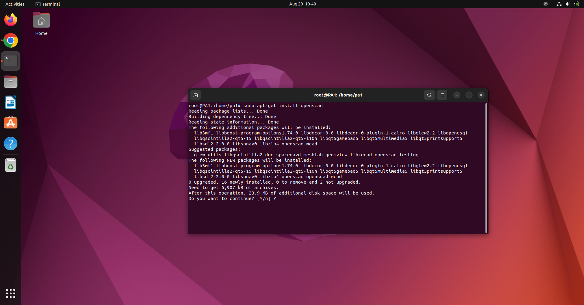The image size is (584, 305).
Task: Click the volume icon in system tray
Action: [x=568, y=4]
